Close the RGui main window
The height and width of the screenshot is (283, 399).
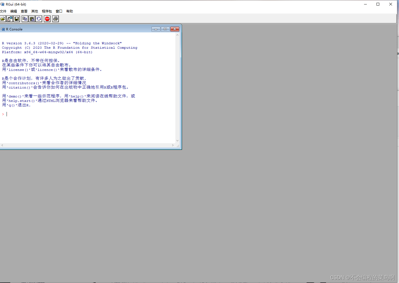click(391, 4)
